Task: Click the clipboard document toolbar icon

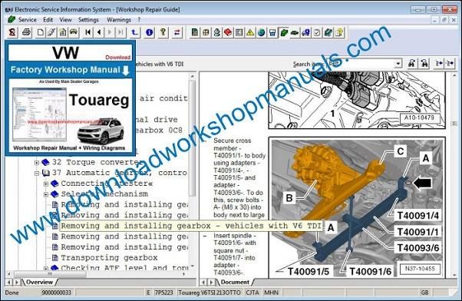Action: coord(63,32)
